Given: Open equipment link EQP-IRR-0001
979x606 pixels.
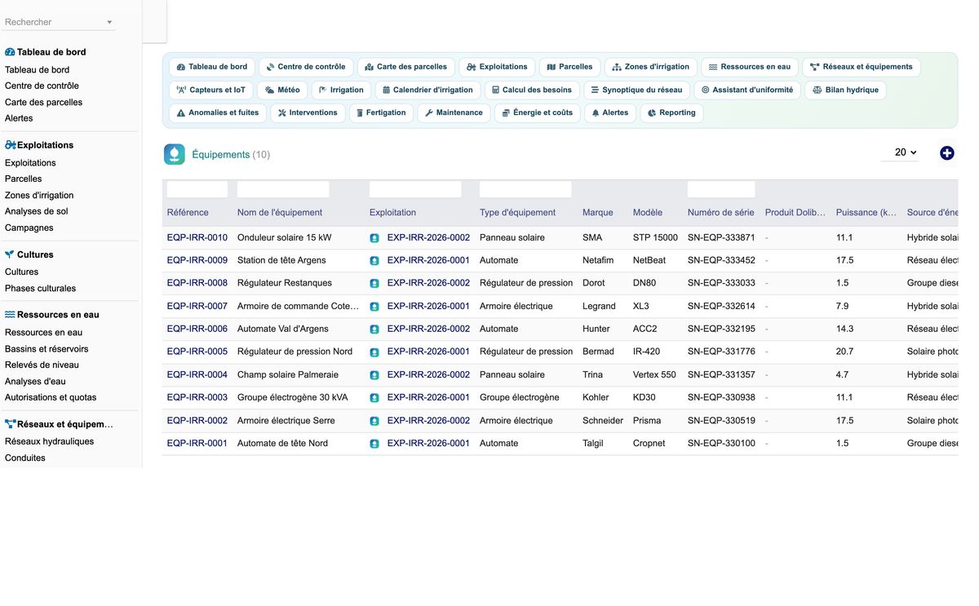Looking at the screenshot, I should point(197,444).
